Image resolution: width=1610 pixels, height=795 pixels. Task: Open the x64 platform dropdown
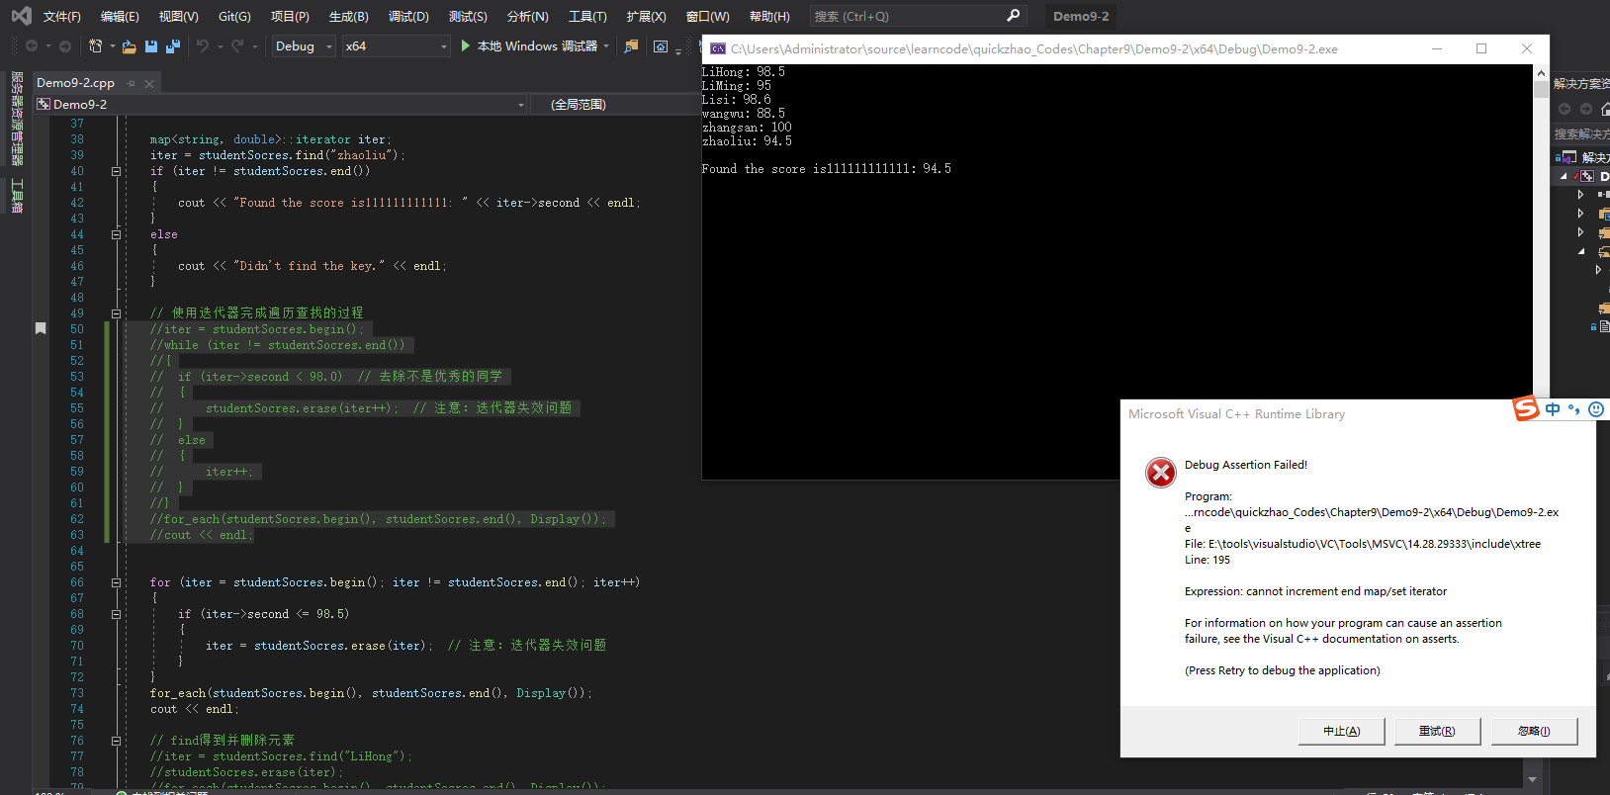coord(396,45)
